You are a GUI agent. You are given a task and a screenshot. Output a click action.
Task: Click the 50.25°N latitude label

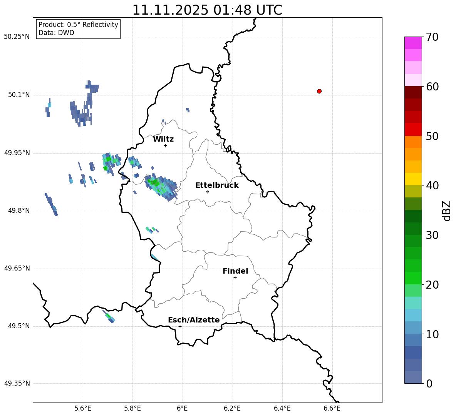point(17,37)
